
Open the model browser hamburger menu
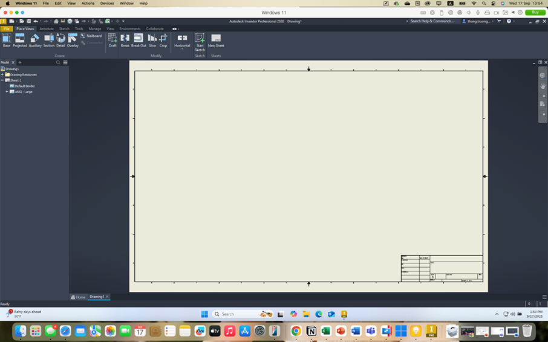65,62
